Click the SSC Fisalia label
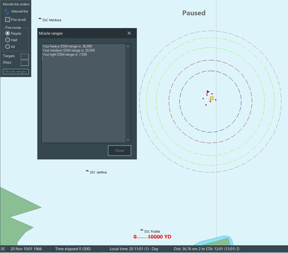Viewport: 288px width, 253px height. pyautogui.click(x=152, y=231)
